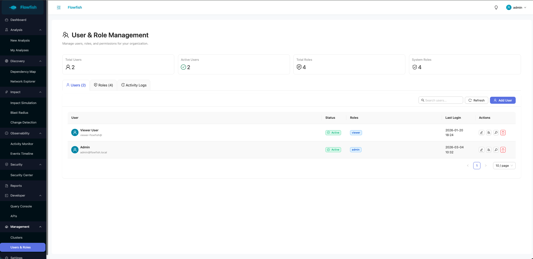The width and height of the screenshot is (533, 259).
Task: Switch to the Roles (4) tab
Action: [103, 85]
